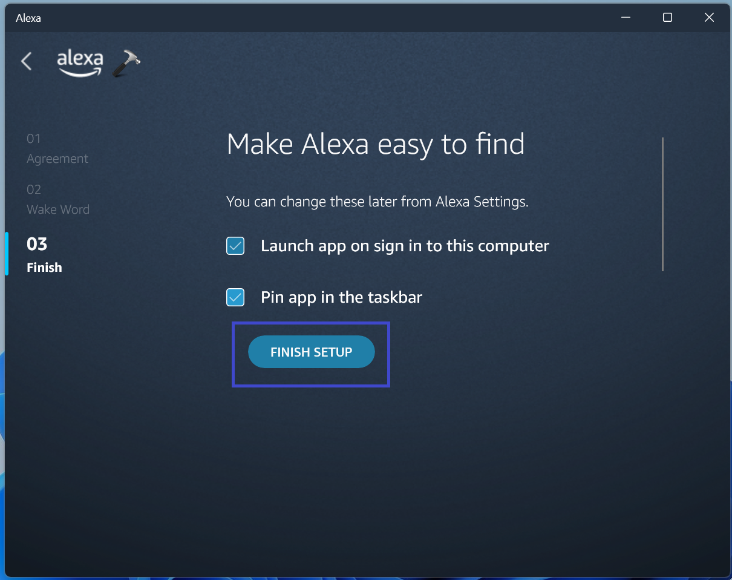Select step 01 Agreement in the sidebar
Image resolution: width=732 pixels, height=580 pixels.
point(57,148)
